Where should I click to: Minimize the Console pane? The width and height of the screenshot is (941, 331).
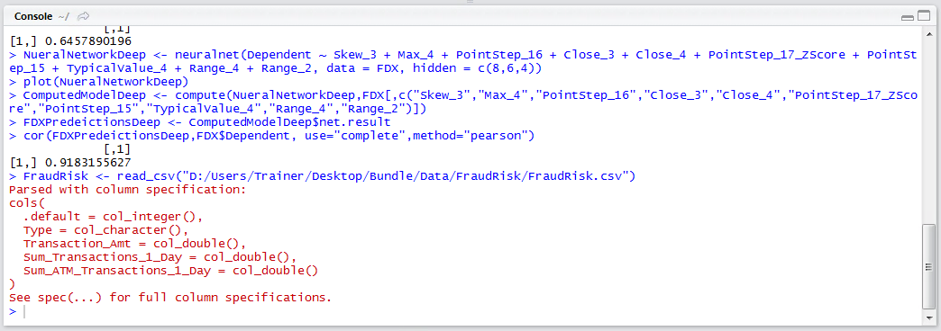pyautogui.click(x=908, y=18)
